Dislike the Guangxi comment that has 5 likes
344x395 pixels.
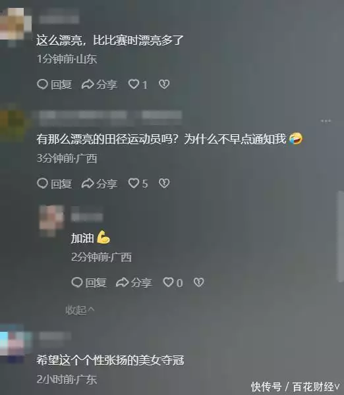(x=164, y=183)
